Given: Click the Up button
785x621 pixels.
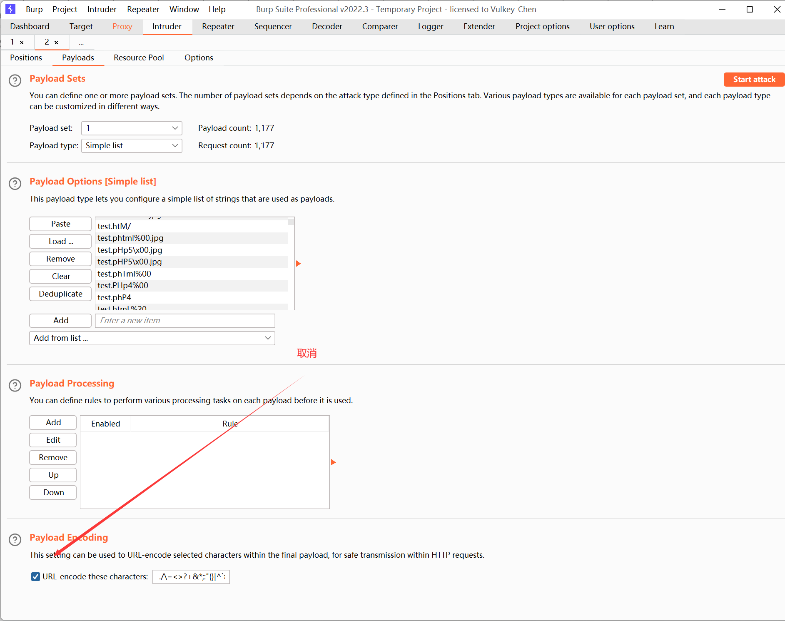Looking at the screenshot, I should [53, 475].
